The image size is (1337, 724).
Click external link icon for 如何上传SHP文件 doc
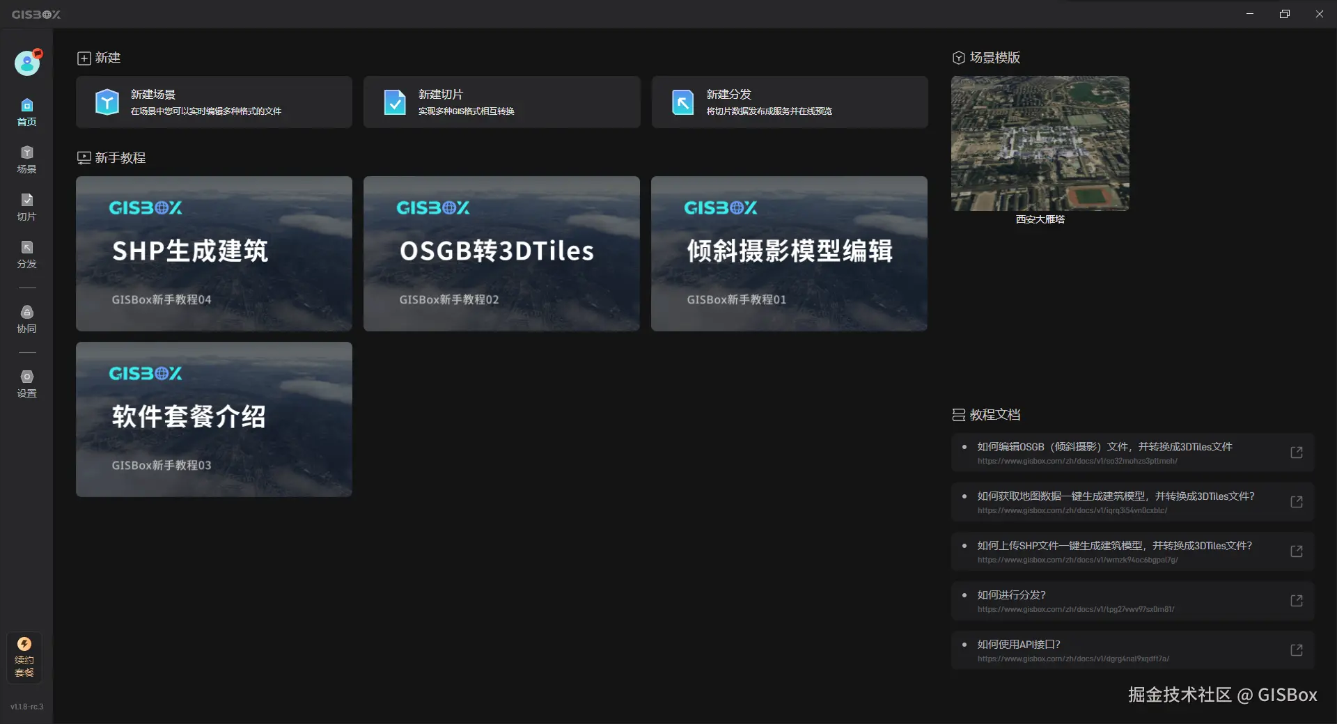1296,551
